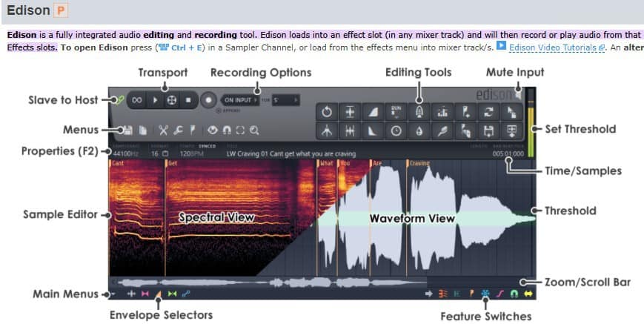Open the sample rate 44100Hz property
Screen dimensions: 644x324
coord(126,154)
